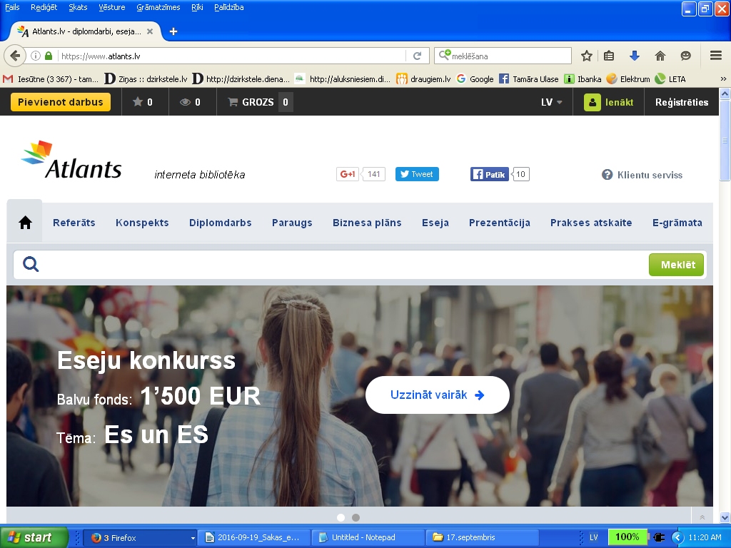Click the Uzzināt vairāk button
Viewport: 731px width, 548px height.
pyautogui.click(x=437, y=395)
